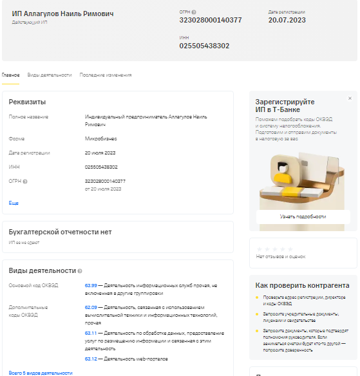Screen dimensions: 360x376
Task: Click the five-star rating row
Action: 275,249
